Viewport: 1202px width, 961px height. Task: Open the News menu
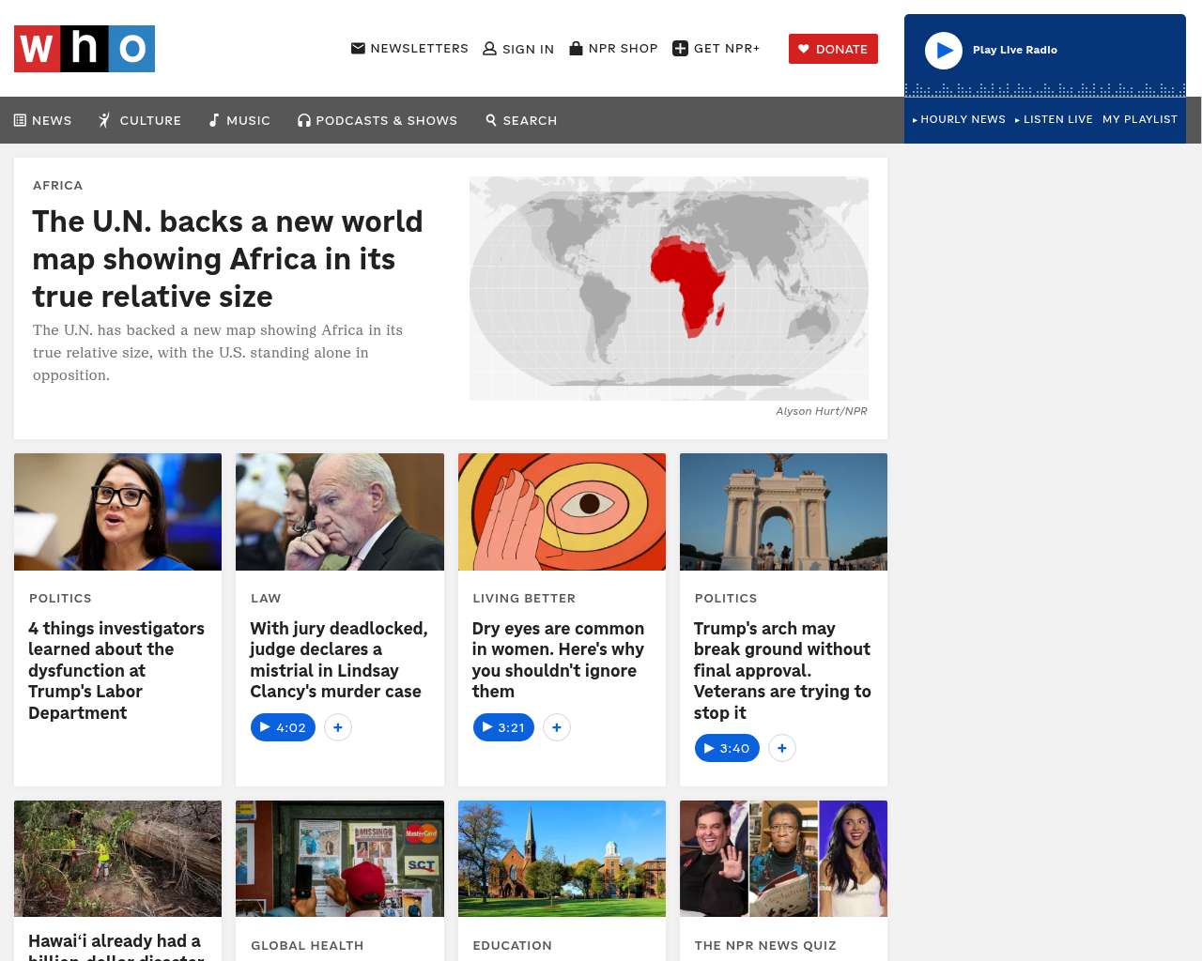coord(43,120)
